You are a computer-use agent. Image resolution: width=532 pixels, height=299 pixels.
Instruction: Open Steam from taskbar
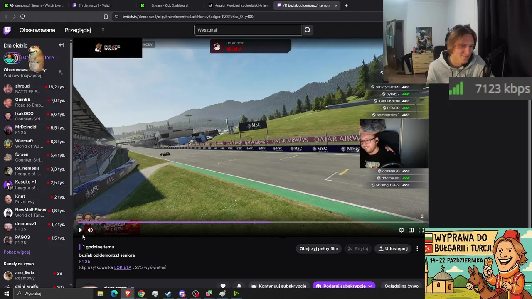(x=168, y=294)
